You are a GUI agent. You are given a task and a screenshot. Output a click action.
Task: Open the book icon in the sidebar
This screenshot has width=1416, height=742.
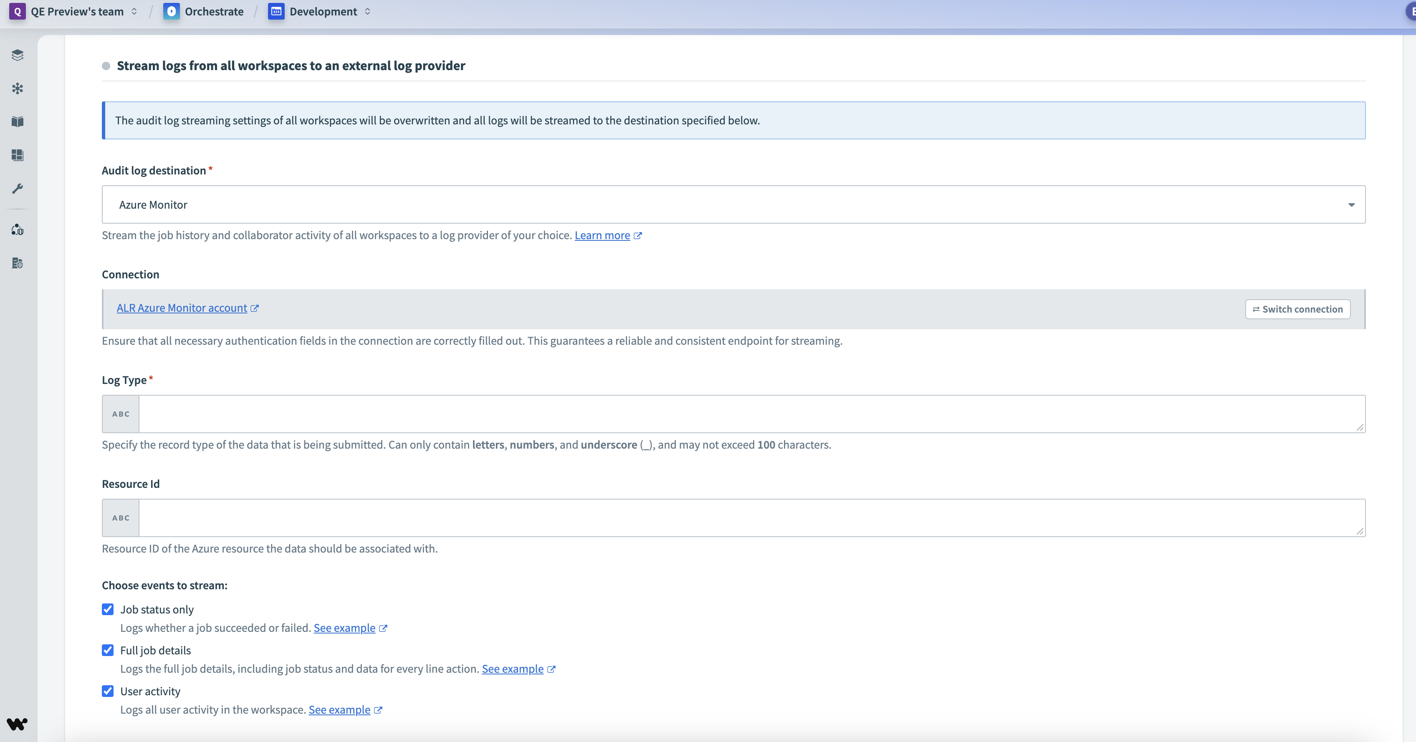[x=18, y=121]
